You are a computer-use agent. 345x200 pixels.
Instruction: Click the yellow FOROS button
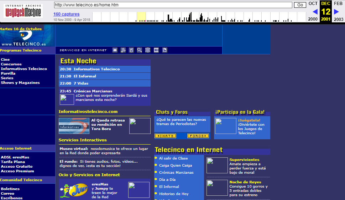coord(198,136)
